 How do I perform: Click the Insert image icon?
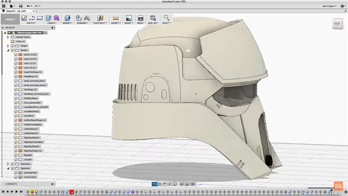pyautogui.click(x=129, y=18)
